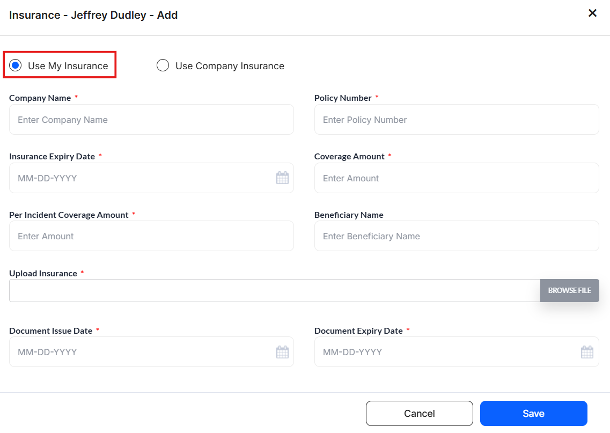This screenshot has height=433, width=610.
Task: Close the Insurance dialog with X
Action: (x=592, y=13)
